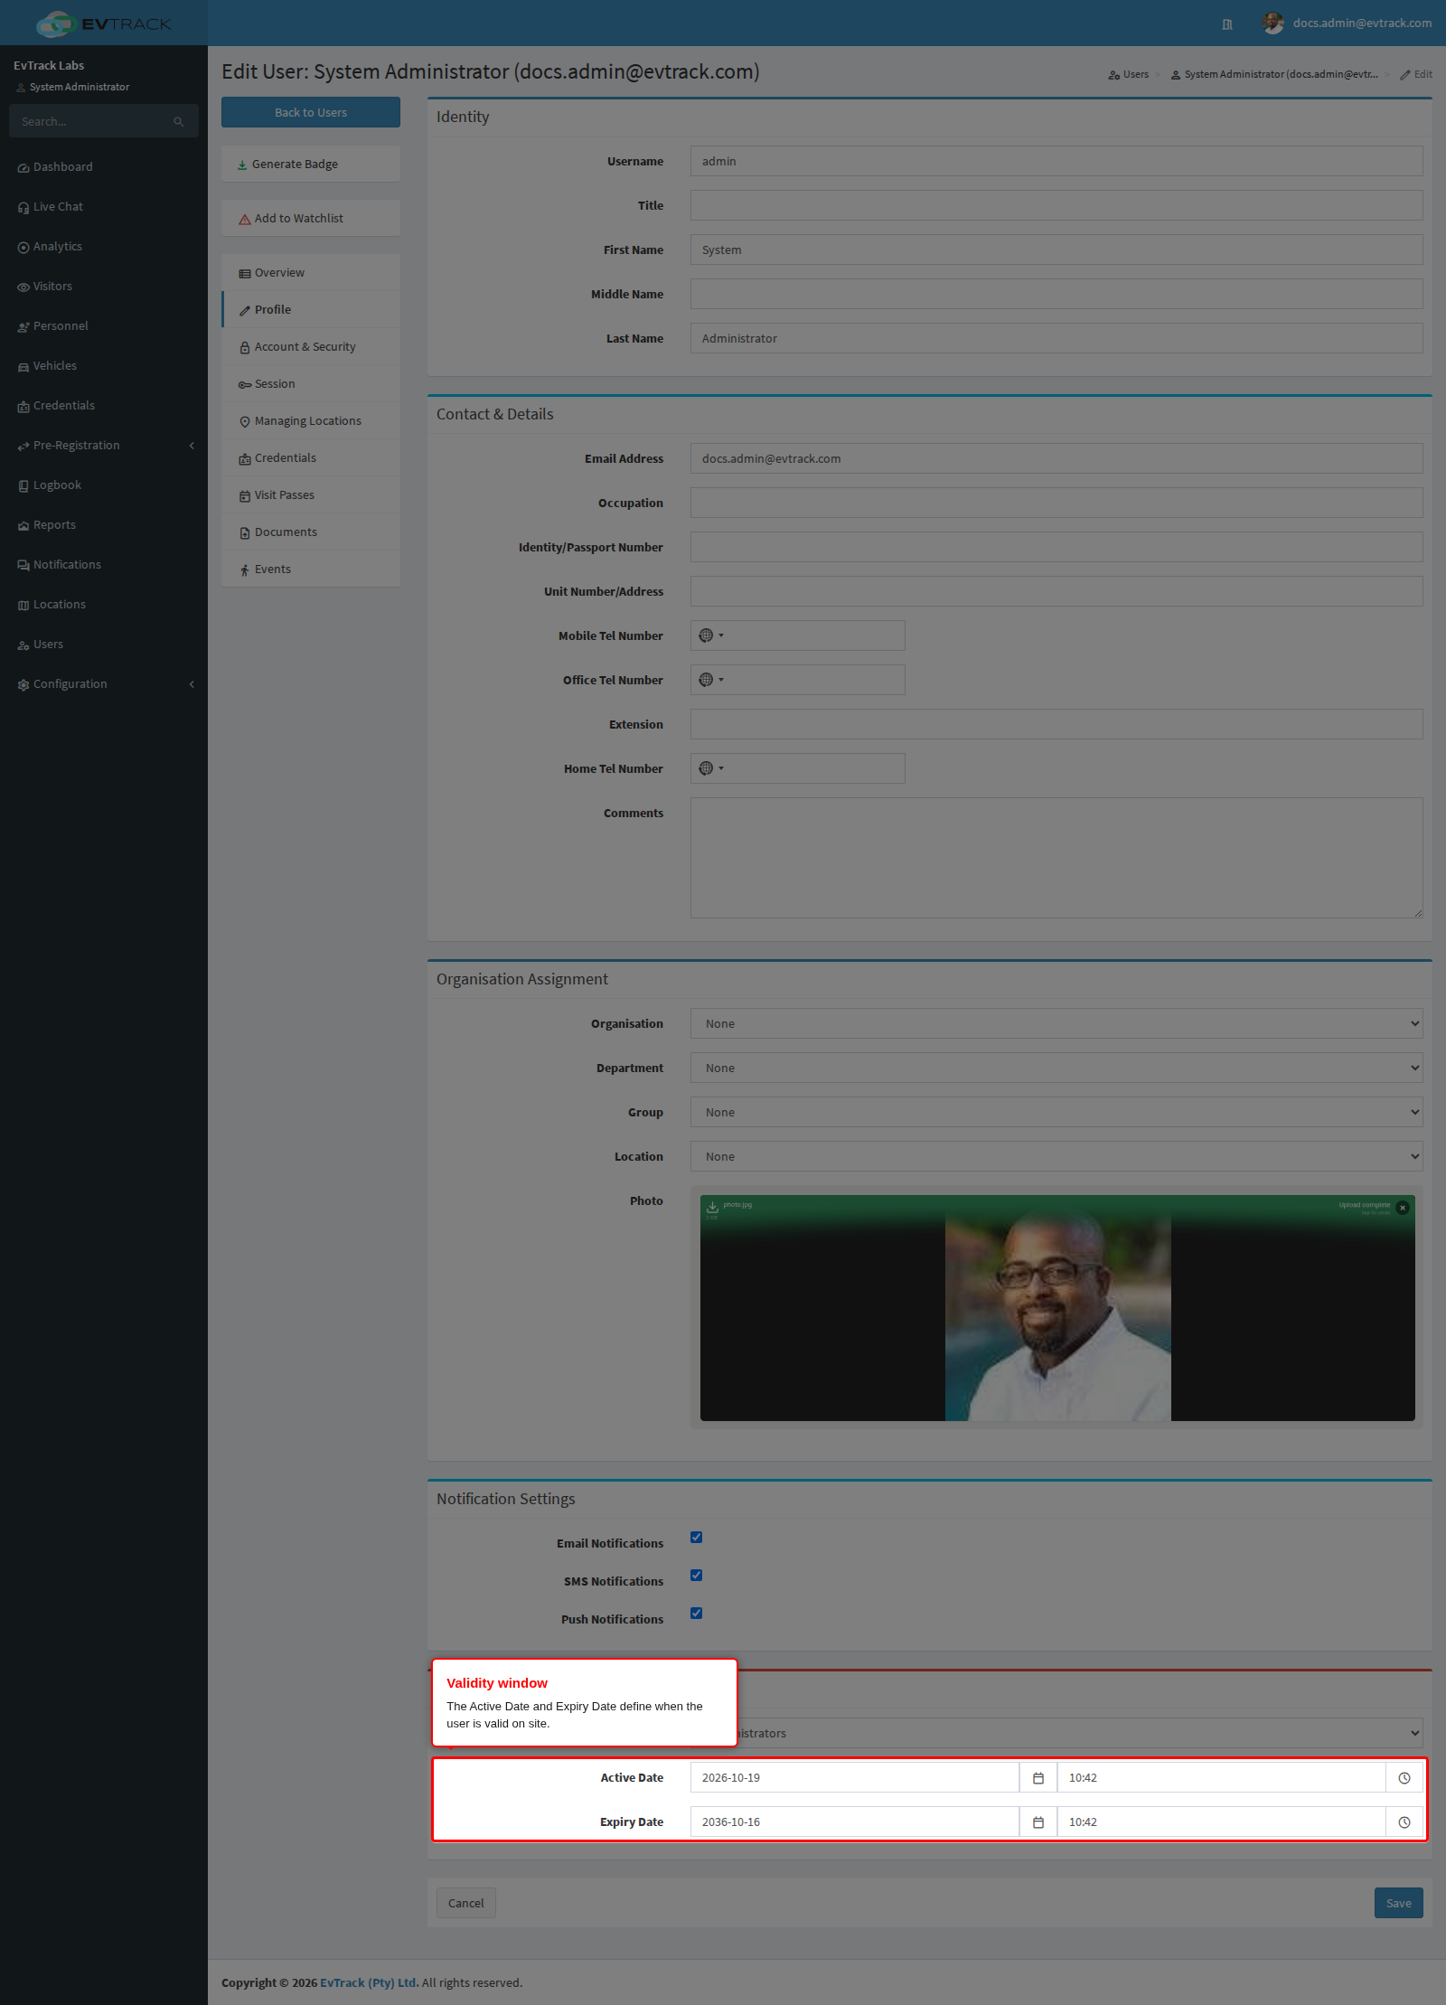1446x2005 pixels.
Task: Expand Pre-Registration submenu chevron
Action: [x=192, y=446]
